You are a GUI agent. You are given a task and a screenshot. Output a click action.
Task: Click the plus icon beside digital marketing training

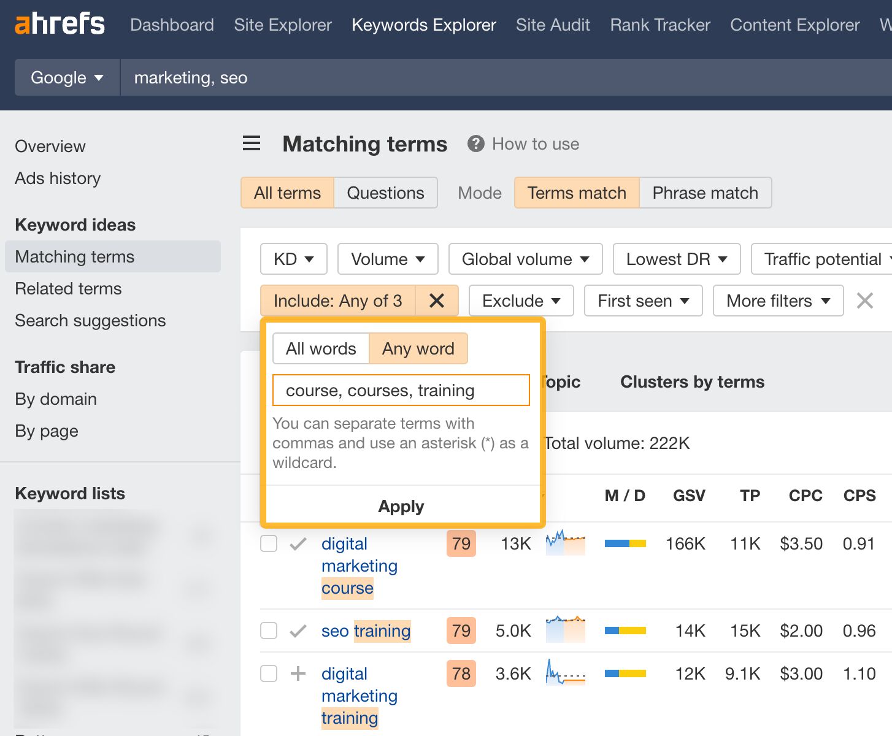click(x=298, y=673)
